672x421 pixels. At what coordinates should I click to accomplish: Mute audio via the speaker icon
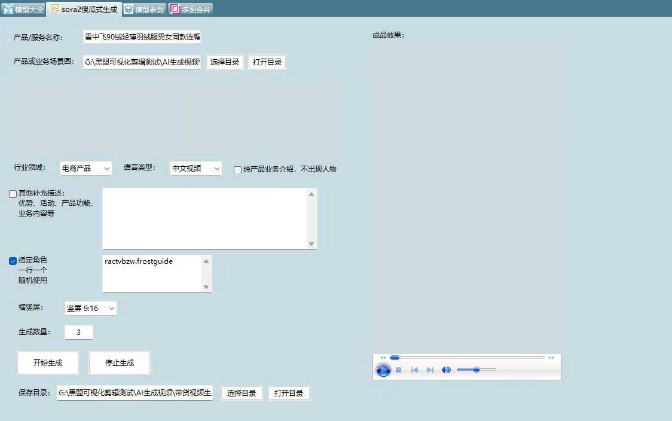(445, 370)
